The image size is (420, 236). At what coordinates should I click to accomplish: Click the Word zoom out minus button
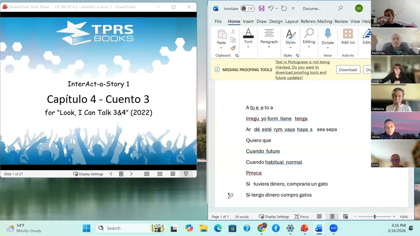355,217
